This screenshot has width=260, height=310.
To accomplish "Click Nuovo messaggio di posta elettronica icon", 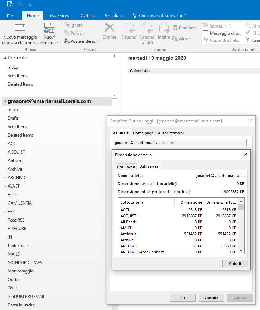I will tap(20, 28).
